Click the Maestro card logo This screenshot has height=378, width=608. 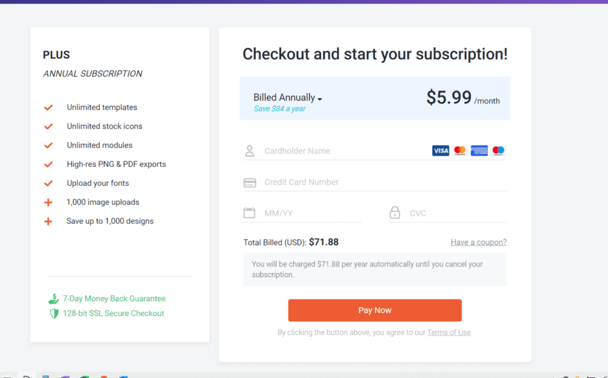pyautogui.click(x=499, y=151)
